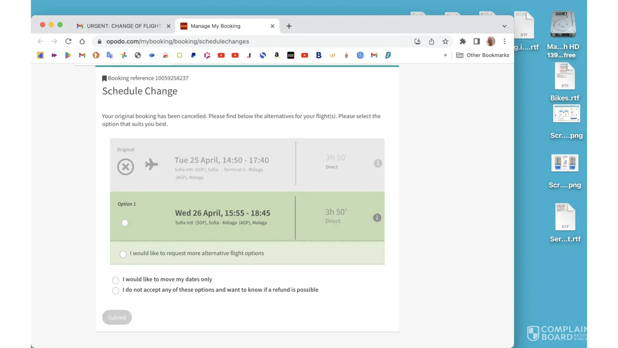Viewport: 618px width, 348px height.
Task: Open the Chrome three-dot menu
Action: (504, 41)
